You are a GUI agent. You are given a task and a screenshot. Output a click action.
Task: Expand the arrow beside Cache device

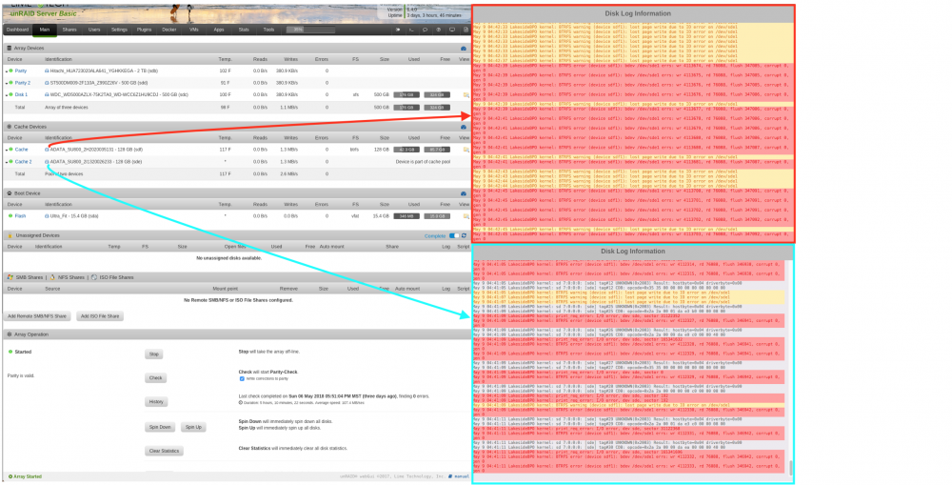(x=7, y=150)
